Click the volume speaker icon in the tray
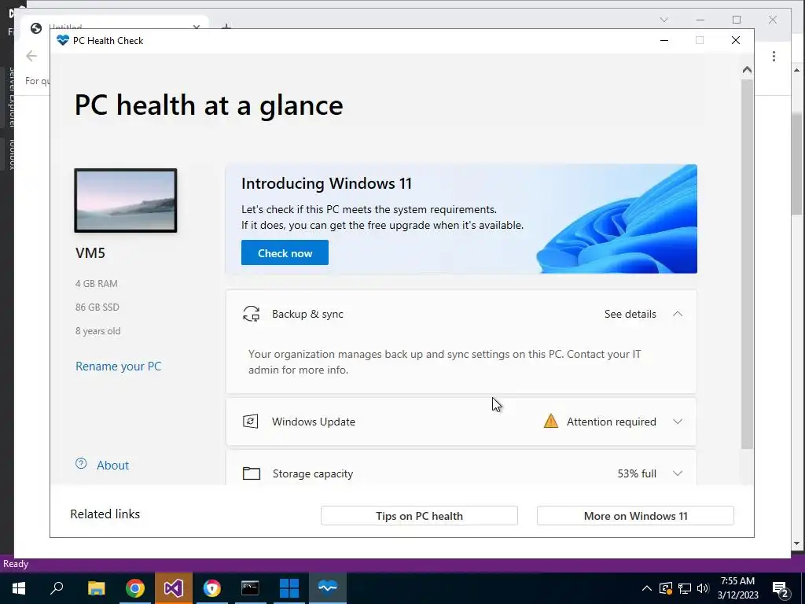Image resolution: width=805 pixels, height=604 pixels. [x=703, y=588]
